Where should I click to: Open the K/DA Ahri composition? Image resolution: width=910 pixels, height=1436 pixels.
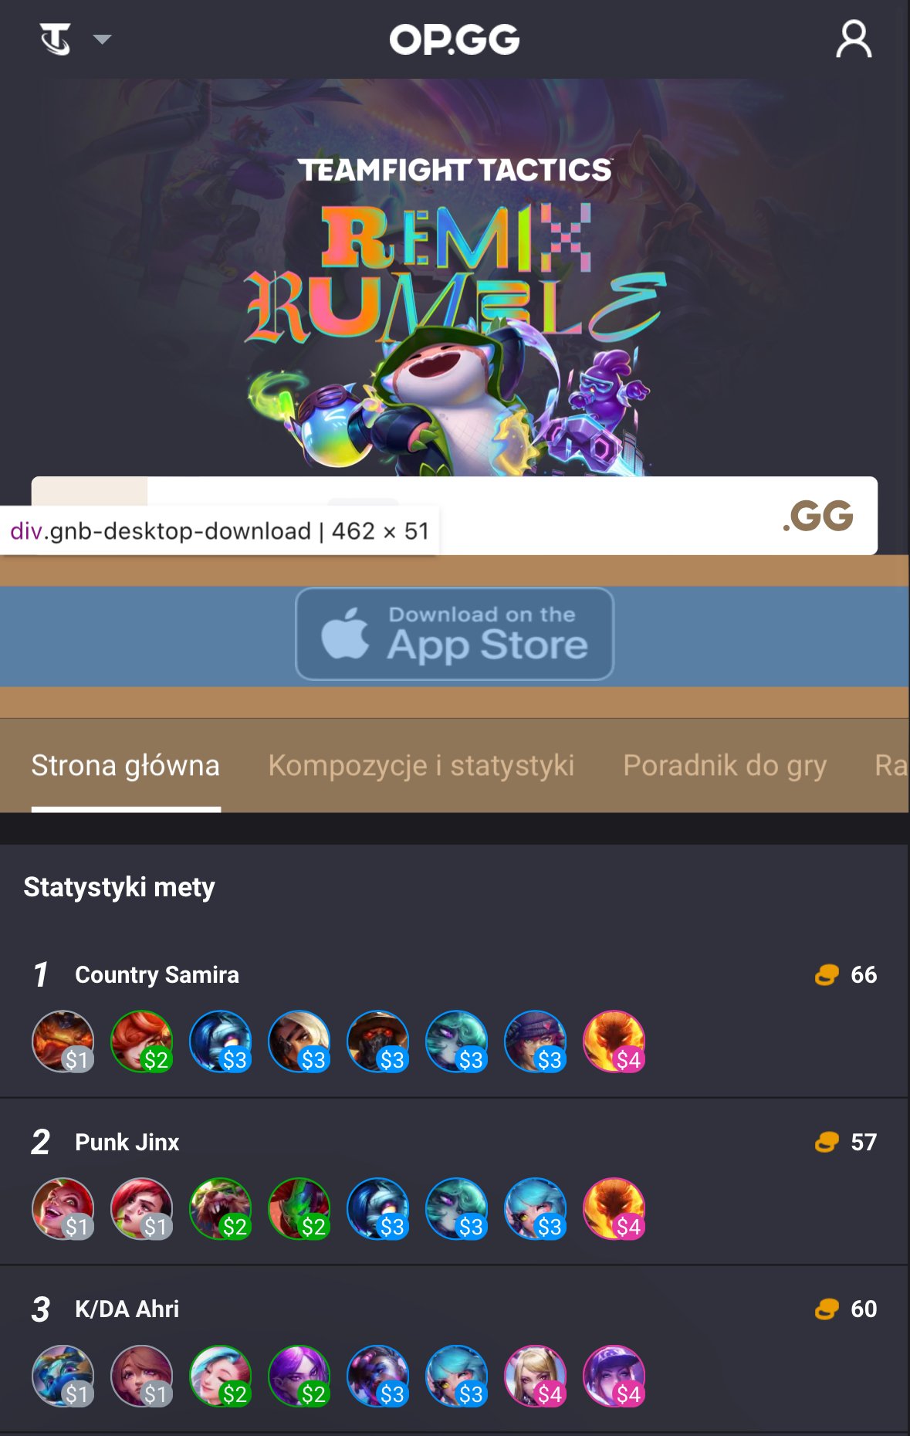(x=127, y=1309)
